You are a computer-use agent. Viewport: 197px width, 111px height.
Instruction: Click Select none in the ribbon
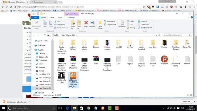tap(144, 25)
